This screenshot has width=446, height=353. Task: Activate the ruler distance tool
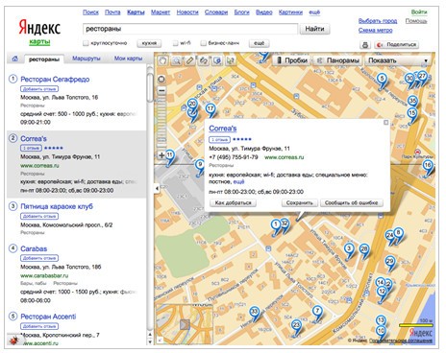[x=189, y=60]
